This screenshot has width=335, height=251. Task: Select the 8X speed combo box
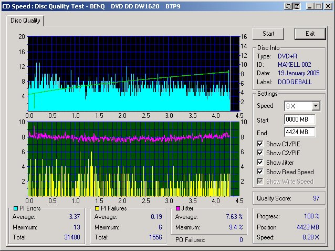click(x=302, y=106)
